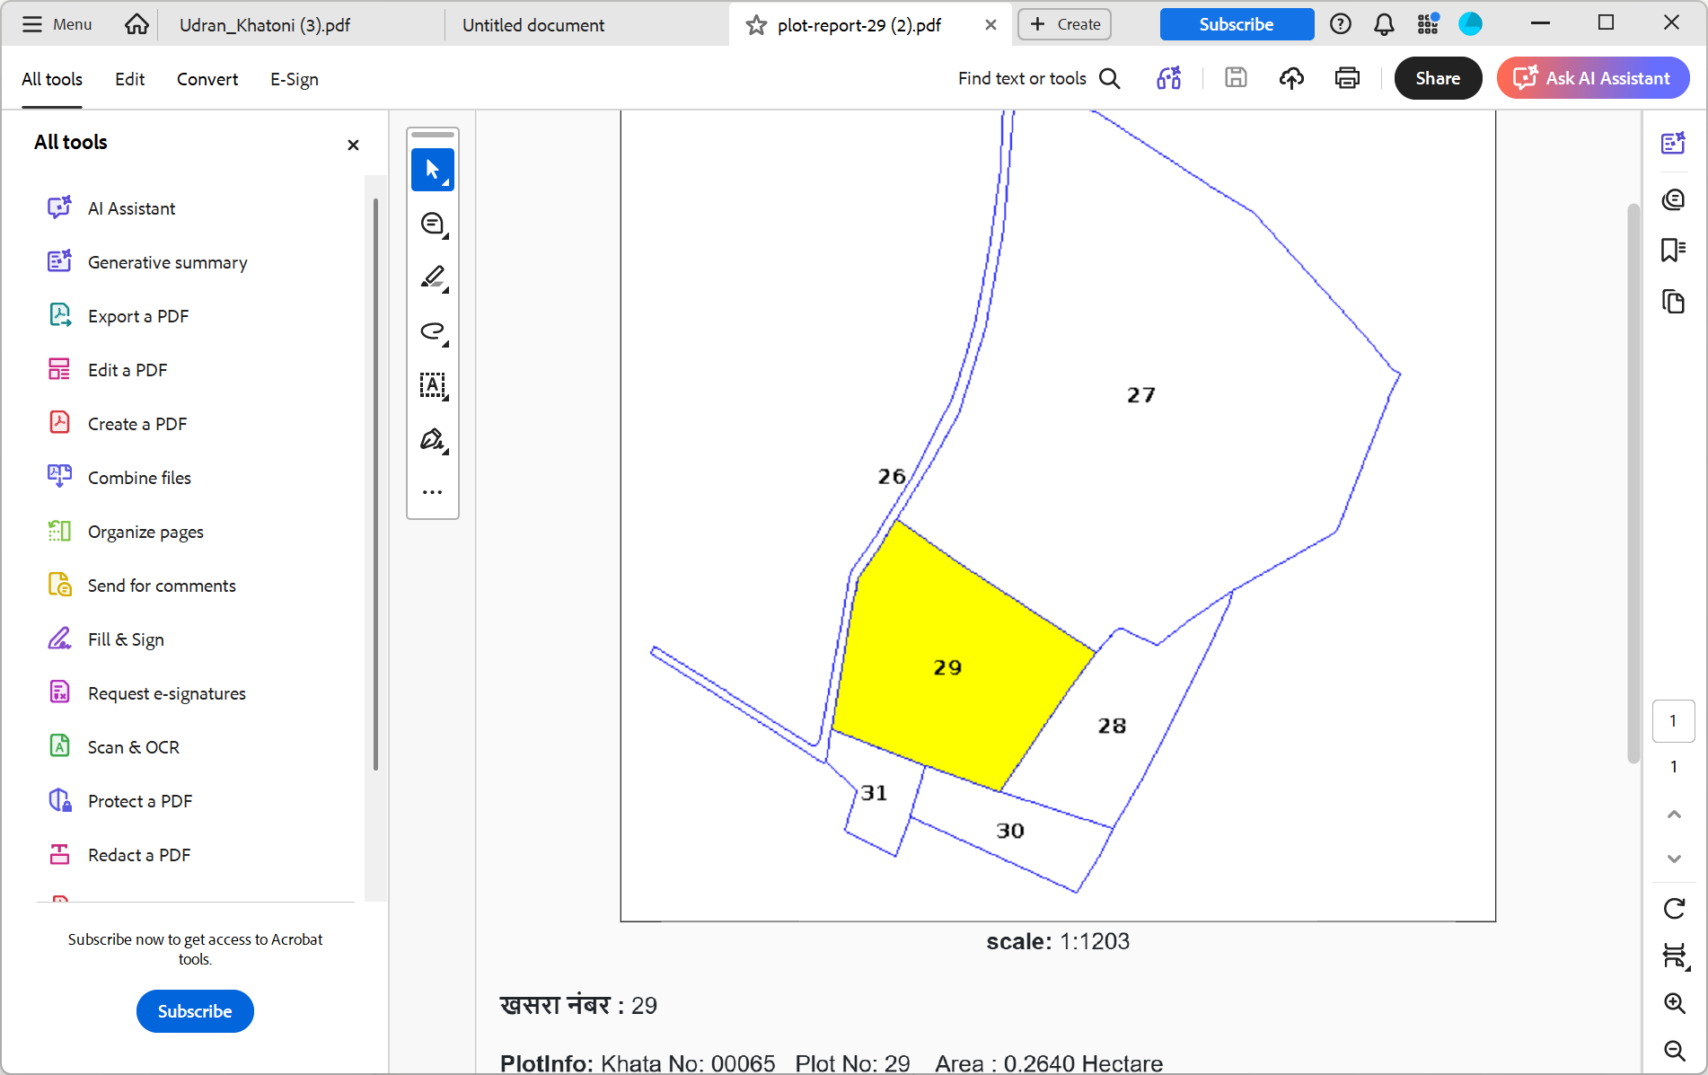Click the top Subscribe button
Image resolution: width=1708 pixels, height=1075 pixels.
point(1237,24)
